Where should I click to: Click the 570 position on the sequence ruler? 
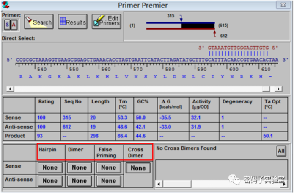point(137,69)
